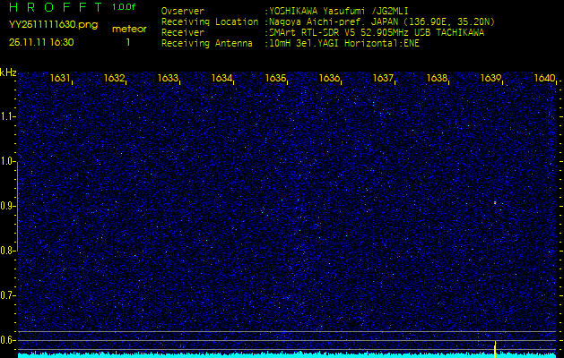Image resolution: width=564 pixels, height=358 pixels.
Task: Click the 26.11.11 16:30 timestamp
Action: (41, 41)
